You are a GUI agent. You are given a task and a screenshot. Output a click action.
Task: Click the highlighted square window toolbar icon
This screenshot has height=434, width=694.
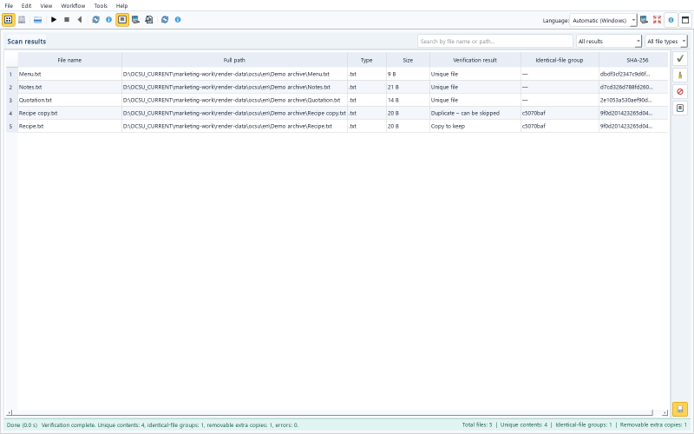tap(122, 19)
